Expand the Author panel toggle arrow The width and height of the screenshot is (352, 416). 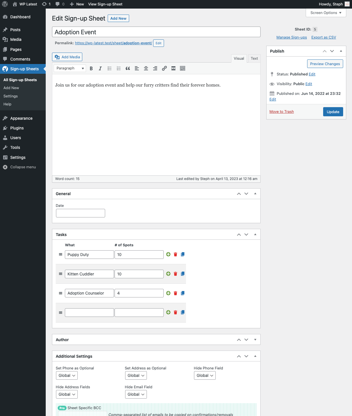[255, 340]
